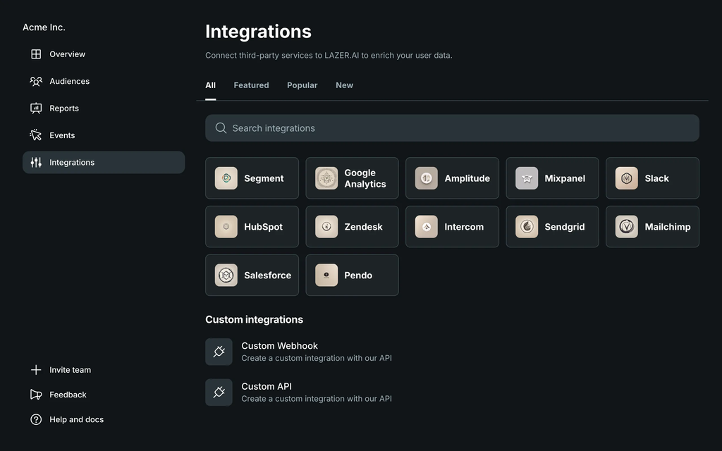Focus the Search integrations field

(452, 128)
